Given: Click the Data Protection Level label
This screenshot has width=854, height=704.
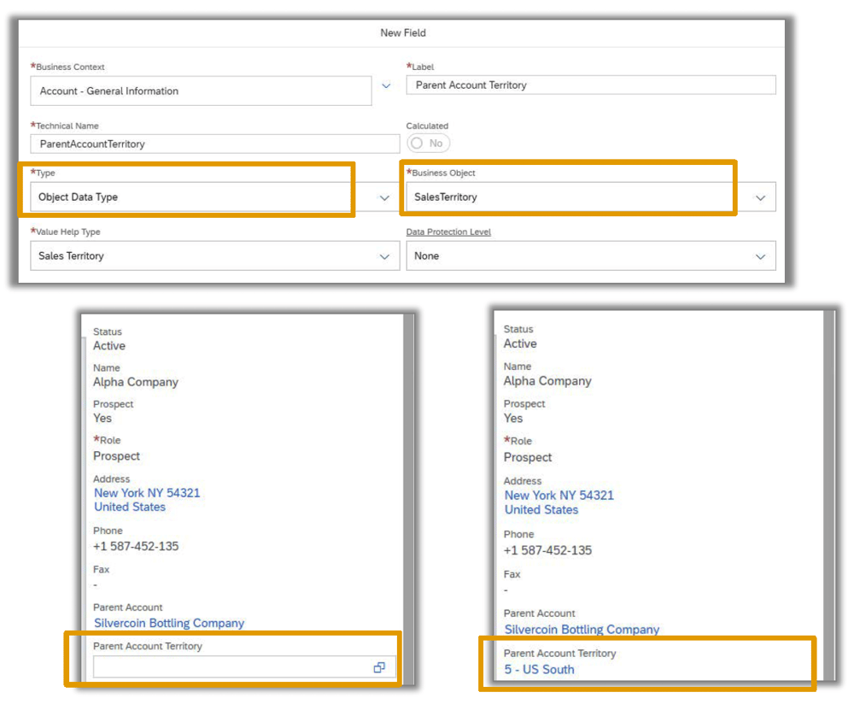Looking at the screenshot, I should click(448, 232).
